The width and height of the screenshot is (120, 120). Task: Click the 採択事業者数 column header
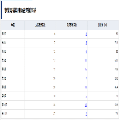[72, 25]
